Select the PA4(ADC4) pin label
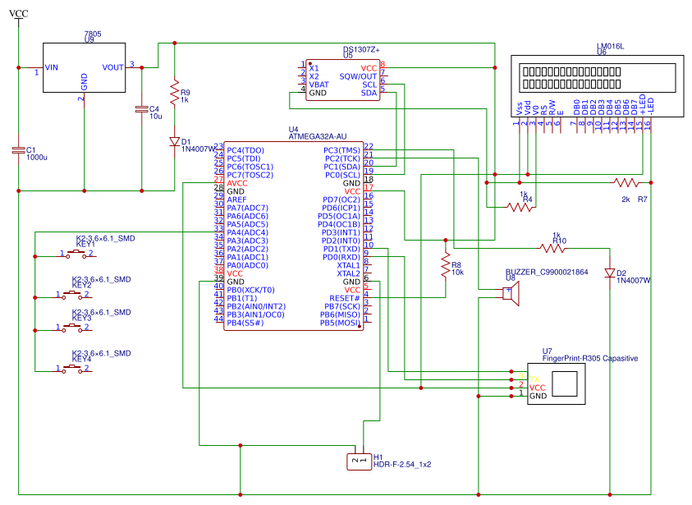This screenshot has height=505, width=692. coord(247,232)
